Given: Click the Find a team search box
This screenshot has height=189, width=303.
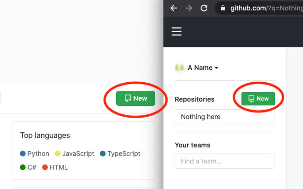Looking at the screenshot, I should point(225,161).
